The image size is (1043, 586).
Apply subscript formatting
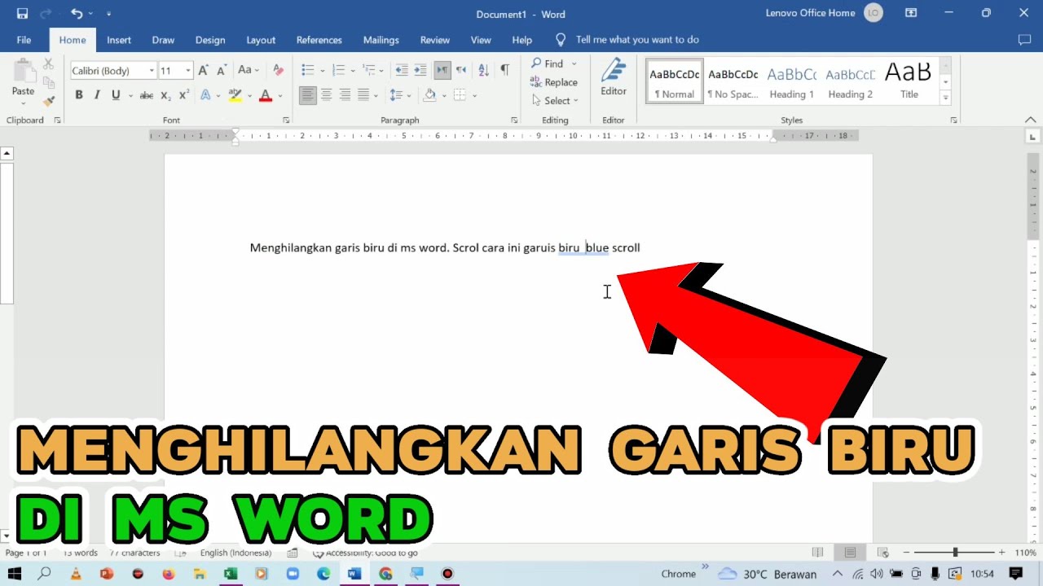tap(165, 95)
